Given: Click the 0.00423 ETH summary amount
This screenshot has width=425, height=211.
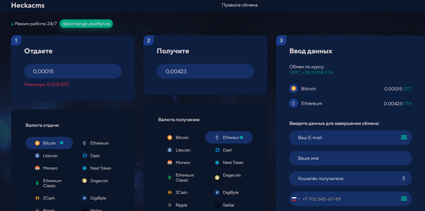Looking at the screenshot, I should coord(398,104).
